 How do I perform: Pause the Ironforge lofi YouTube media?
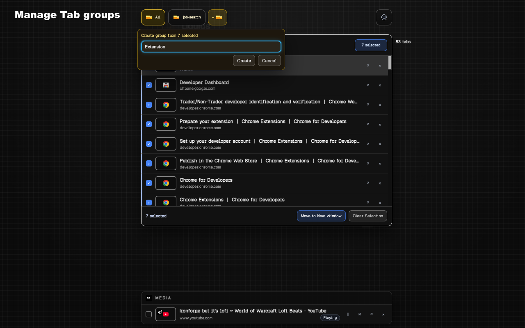(x=348, y=314)
